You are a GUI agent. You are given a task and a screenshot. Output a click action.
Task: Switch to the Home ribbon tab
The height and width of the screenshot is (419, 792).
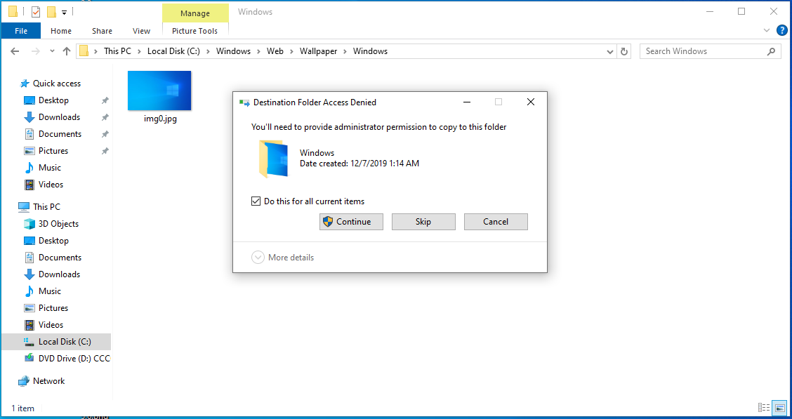[61, 31]
